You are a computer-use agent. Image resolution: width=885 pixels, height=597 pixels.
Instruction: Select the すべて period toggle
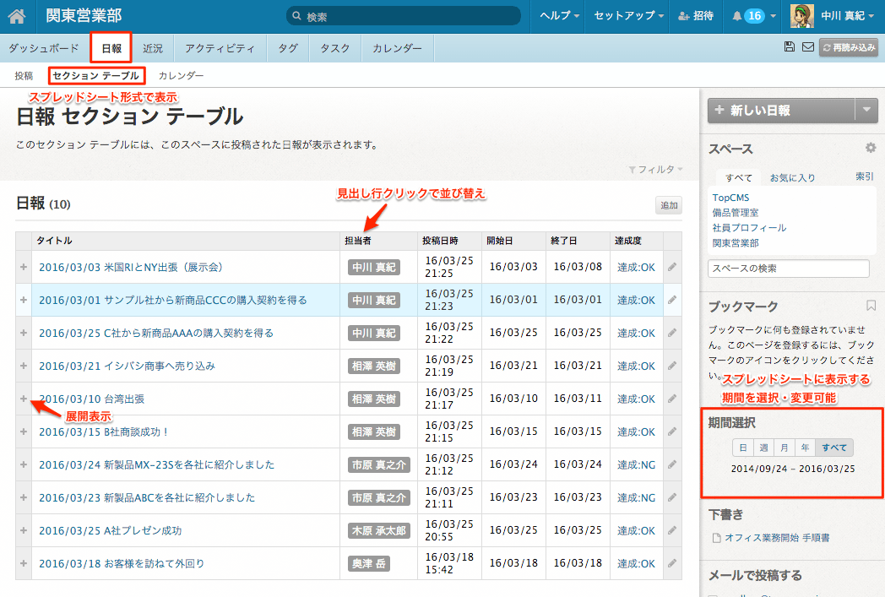pyautogui.click(x=834, y=448)
